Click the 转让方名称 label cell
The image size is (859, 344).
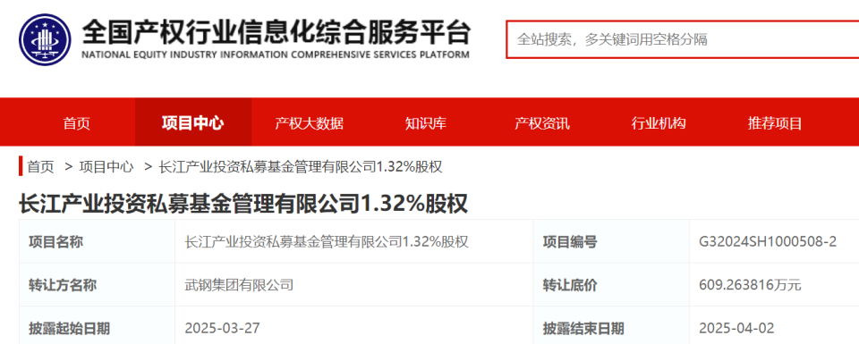(97, 284)
